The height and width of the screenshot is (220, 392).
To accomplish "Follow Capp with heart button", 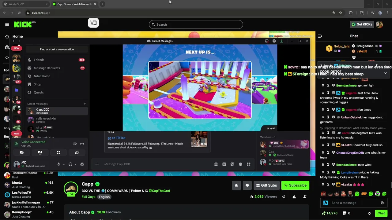I will click(x=247, y=185).
